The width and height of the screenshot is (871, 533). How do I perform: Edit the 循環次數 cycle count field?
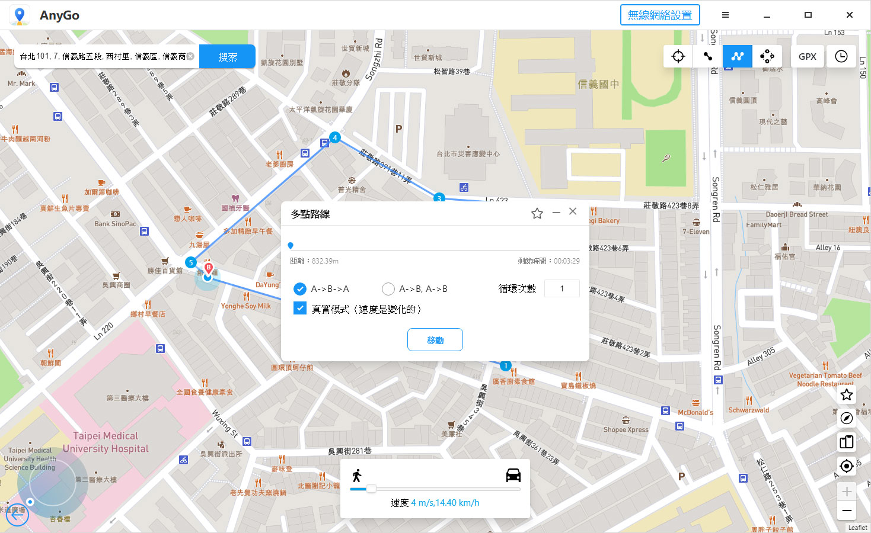[561, 288]
